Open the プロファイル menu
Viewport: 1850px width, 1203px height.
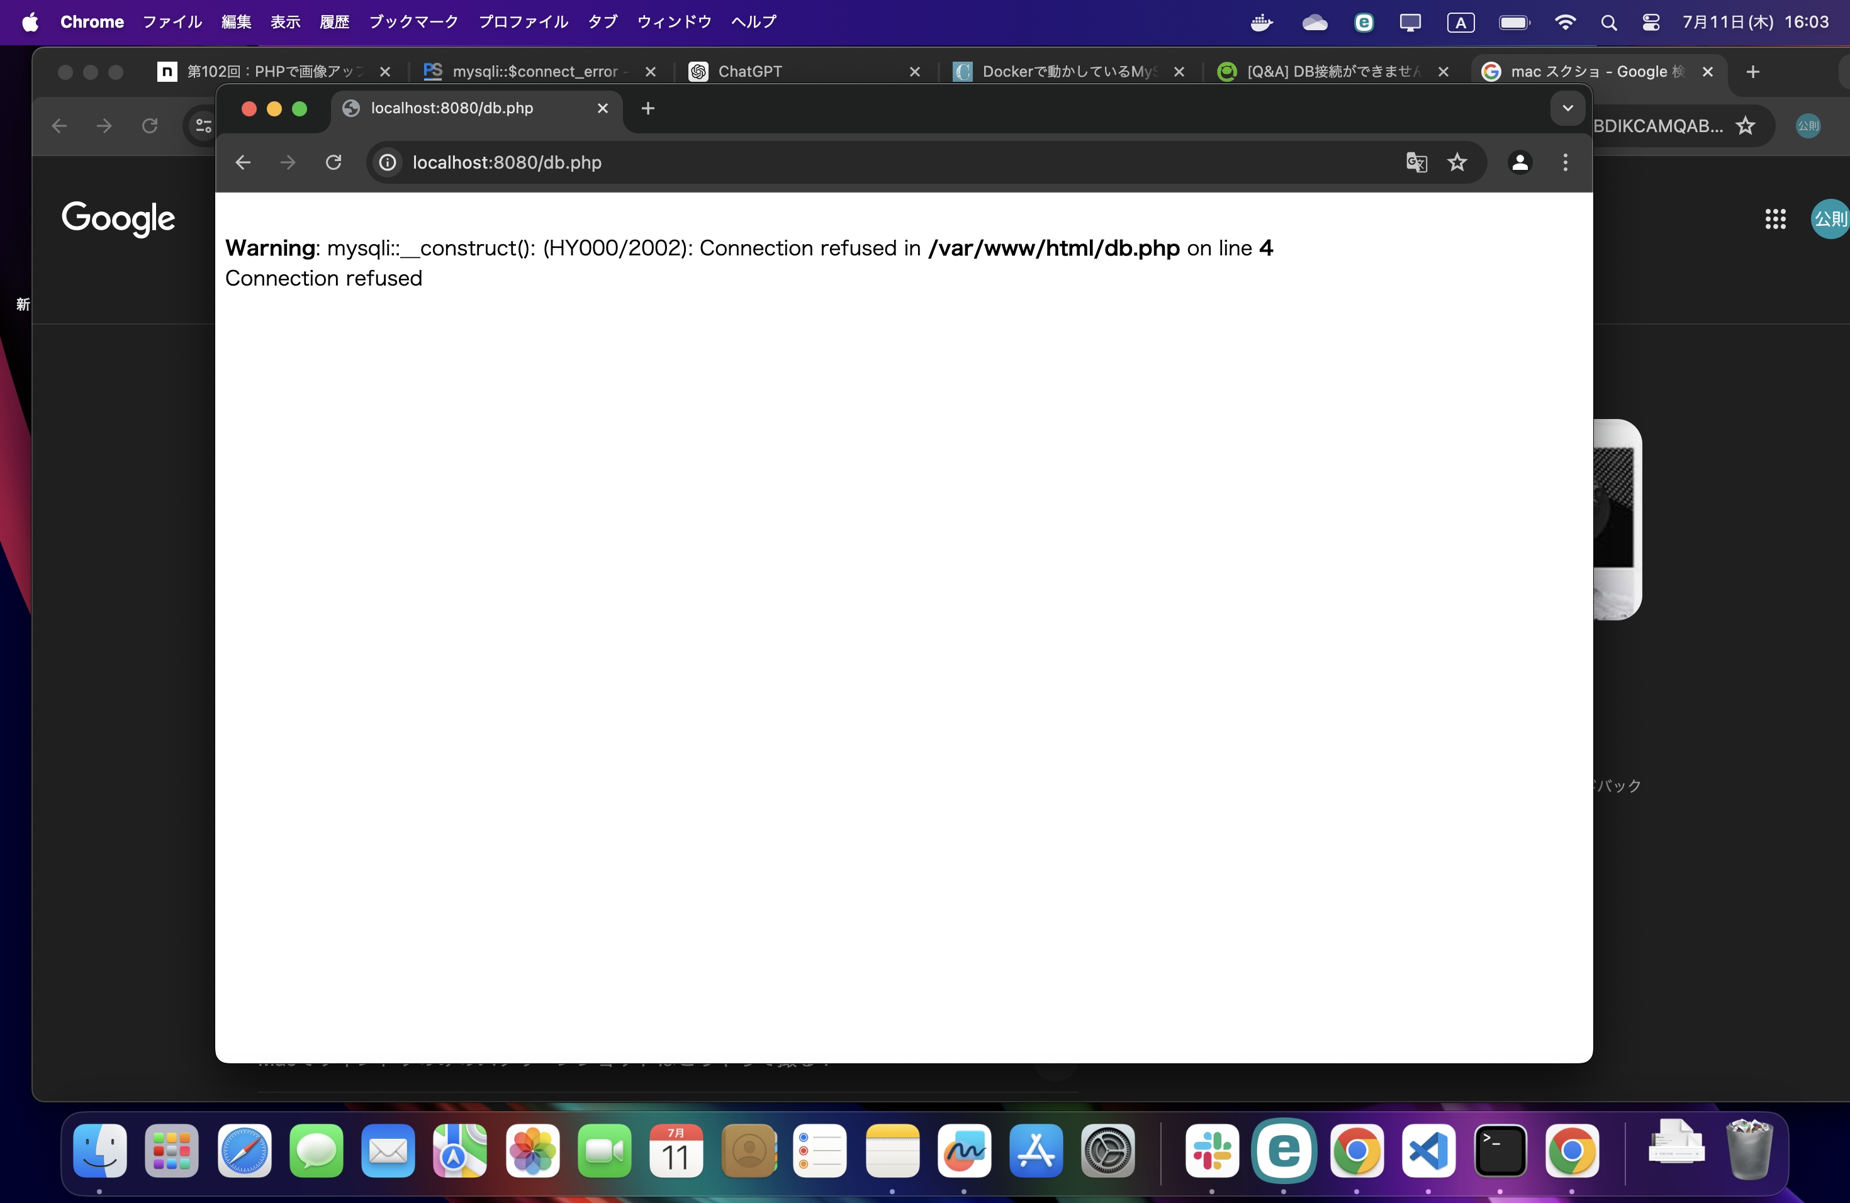pos(523,22)
